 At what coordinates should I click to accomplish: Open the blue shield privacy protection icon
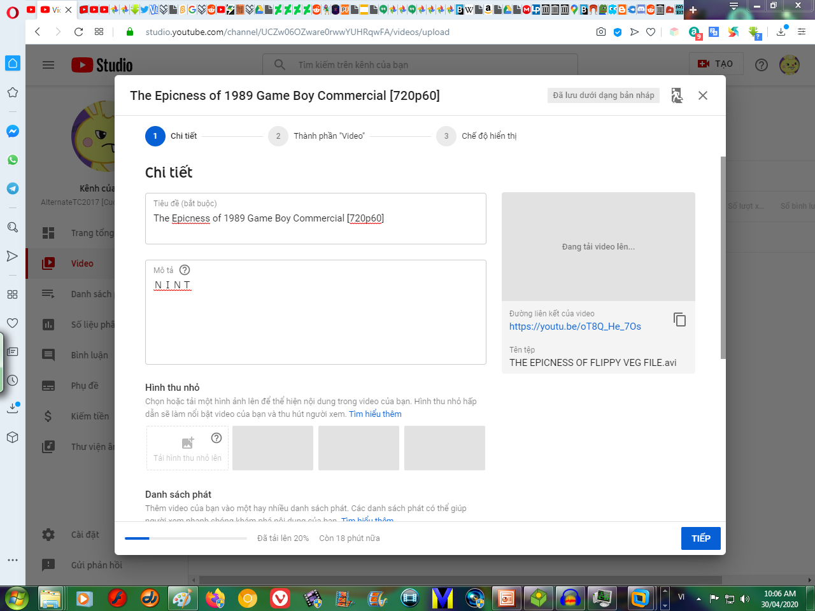[x=617, y=32]
